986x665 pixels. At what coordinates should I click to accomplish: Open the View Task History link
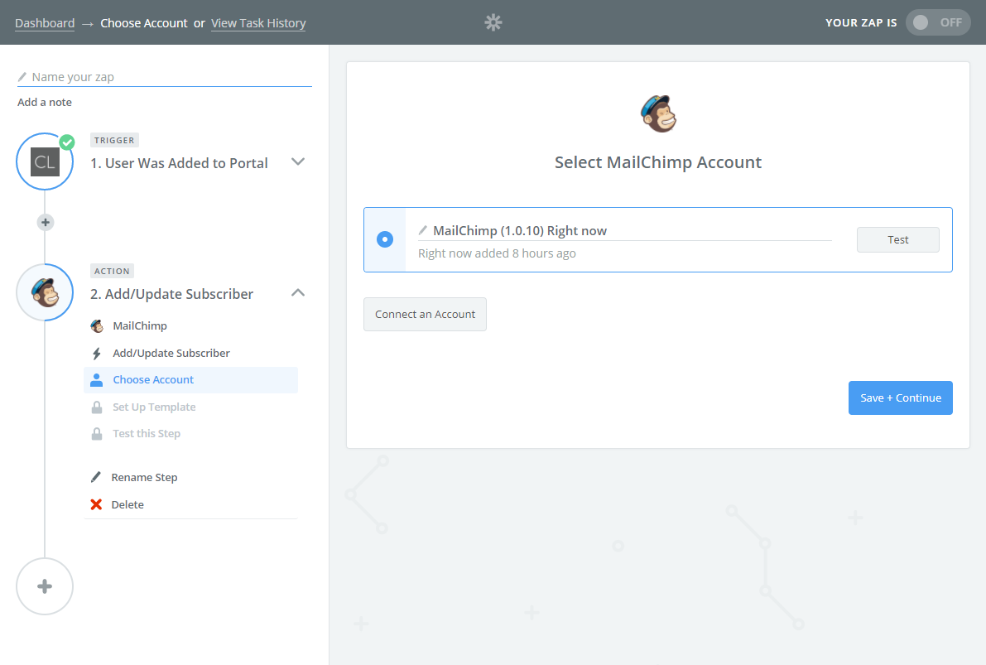tap(258, 23)
